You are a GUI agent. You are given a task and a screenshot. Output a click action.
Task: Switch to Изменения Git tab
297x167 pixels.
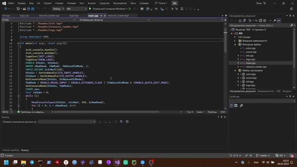(269, 91)
